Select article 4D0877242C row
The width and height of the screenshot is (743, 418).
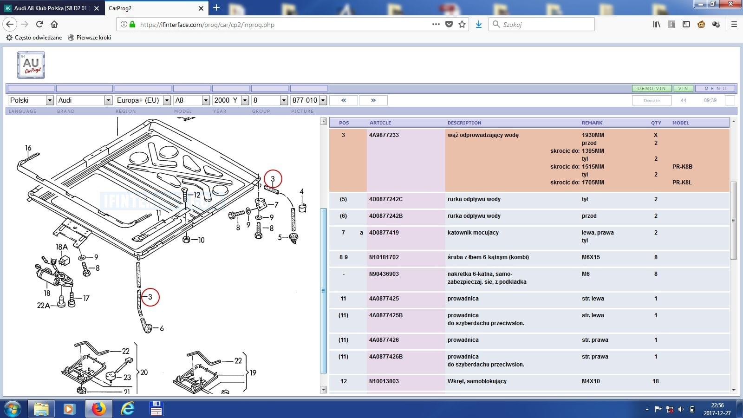tap(529, 201)
